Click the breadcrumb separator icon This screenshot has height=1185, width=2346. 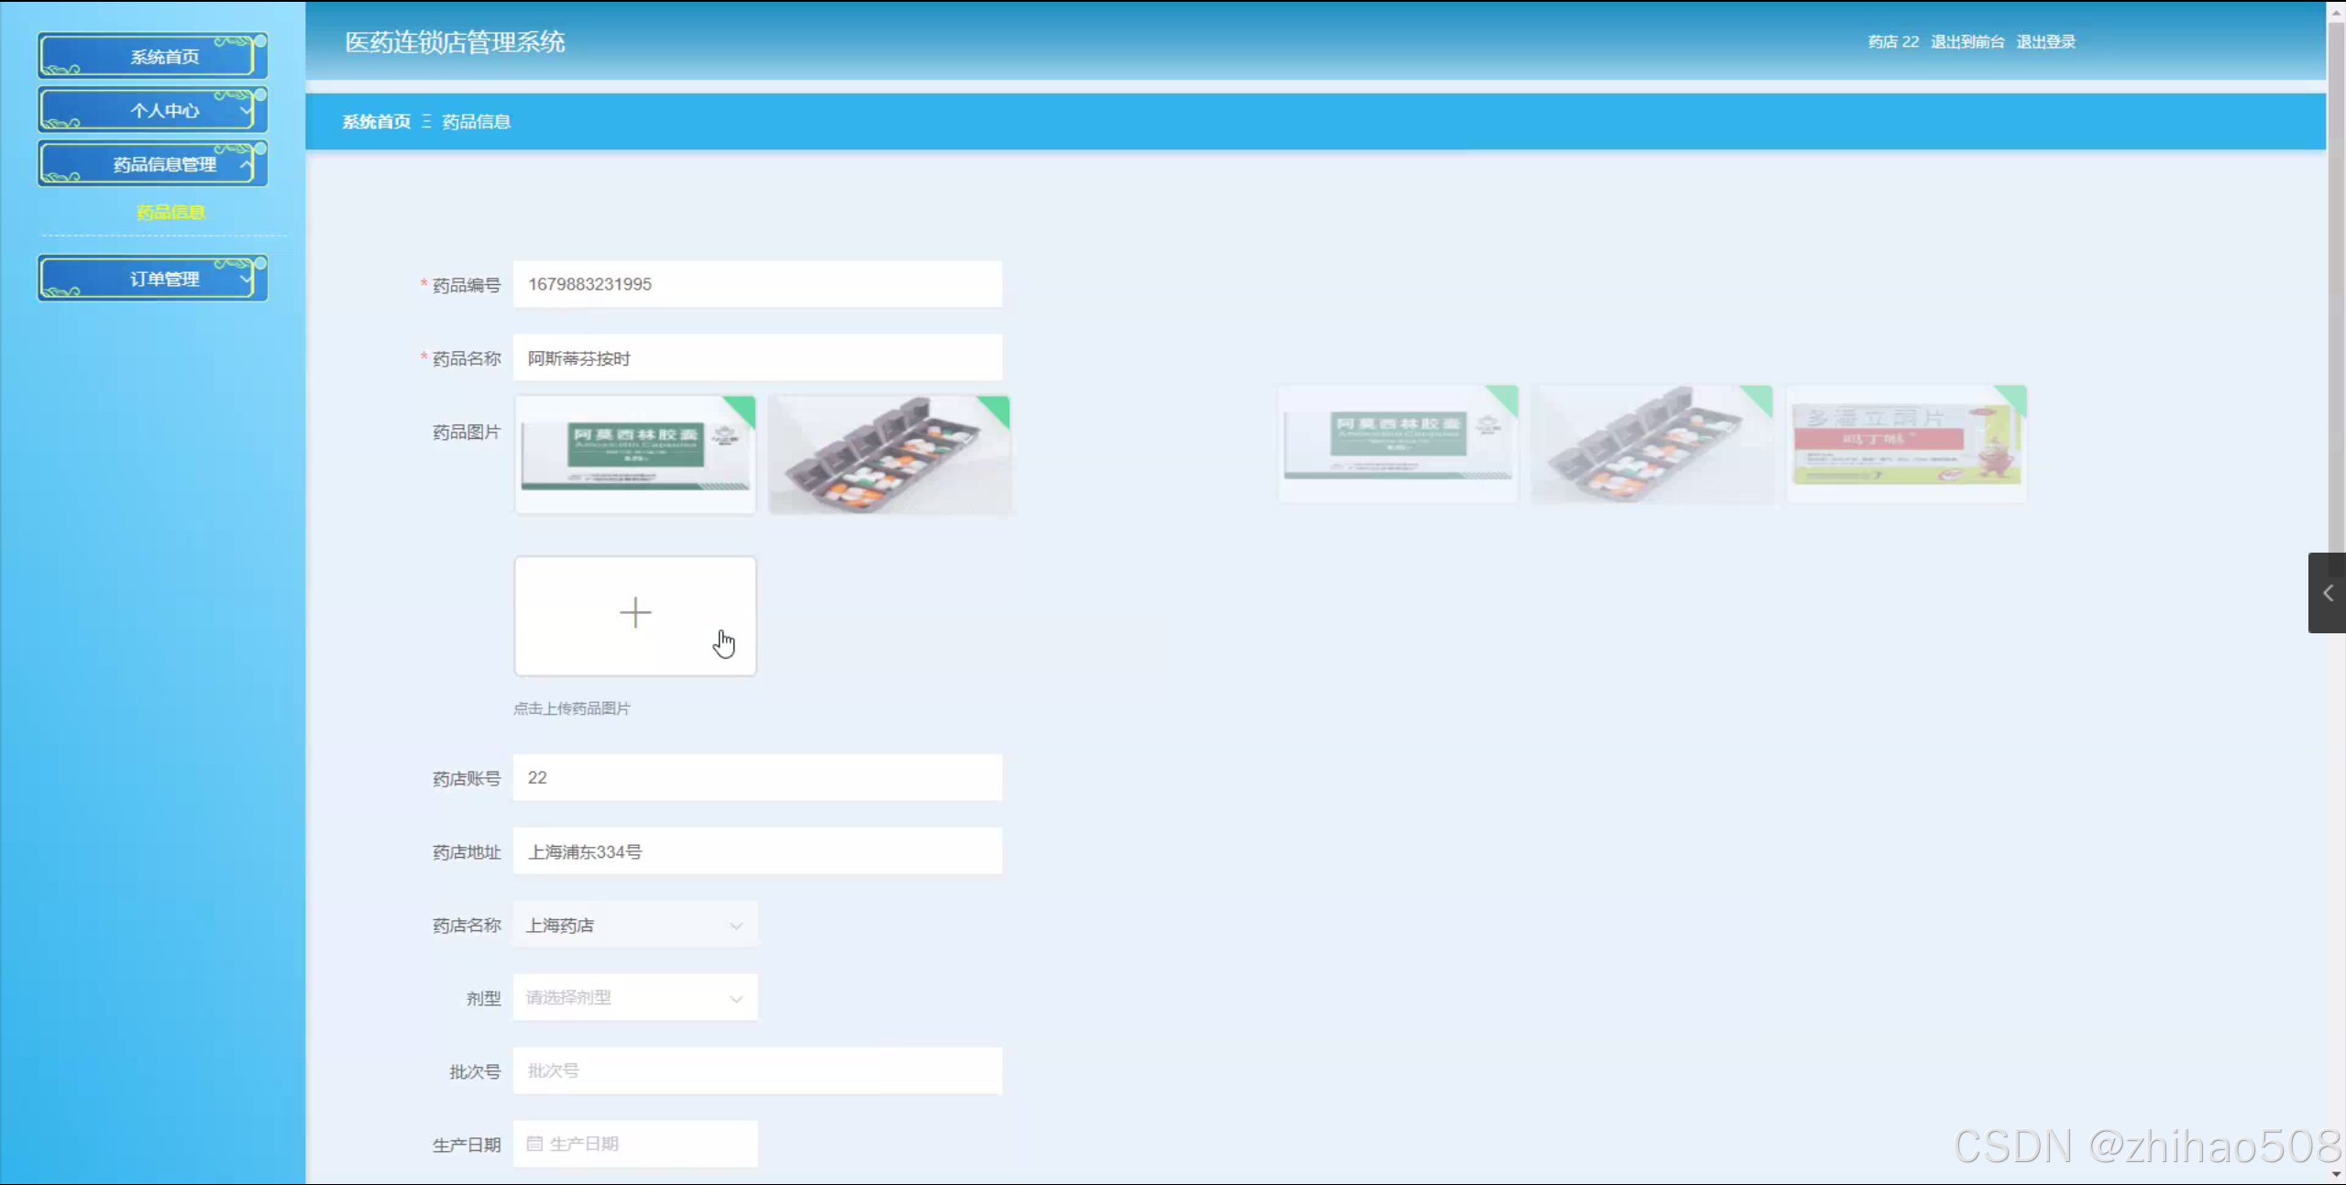click(x=426, y=121)
